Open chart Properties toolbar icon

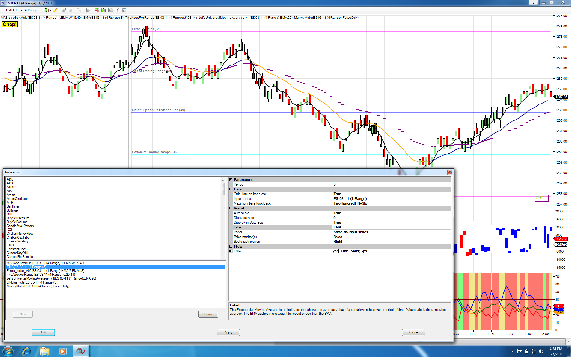tap(124, 10)
